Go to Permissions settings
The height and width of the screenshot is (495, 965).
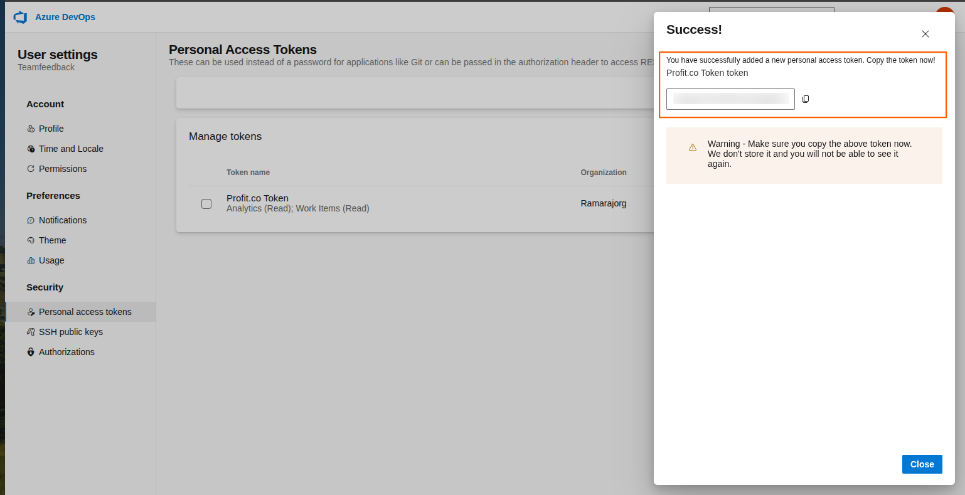pyautogui.click(x=63, y=169)
